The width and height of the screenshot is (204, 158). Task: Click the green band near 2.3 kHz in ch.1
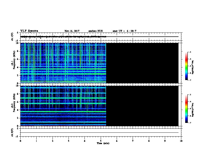[x=63, y=74]
